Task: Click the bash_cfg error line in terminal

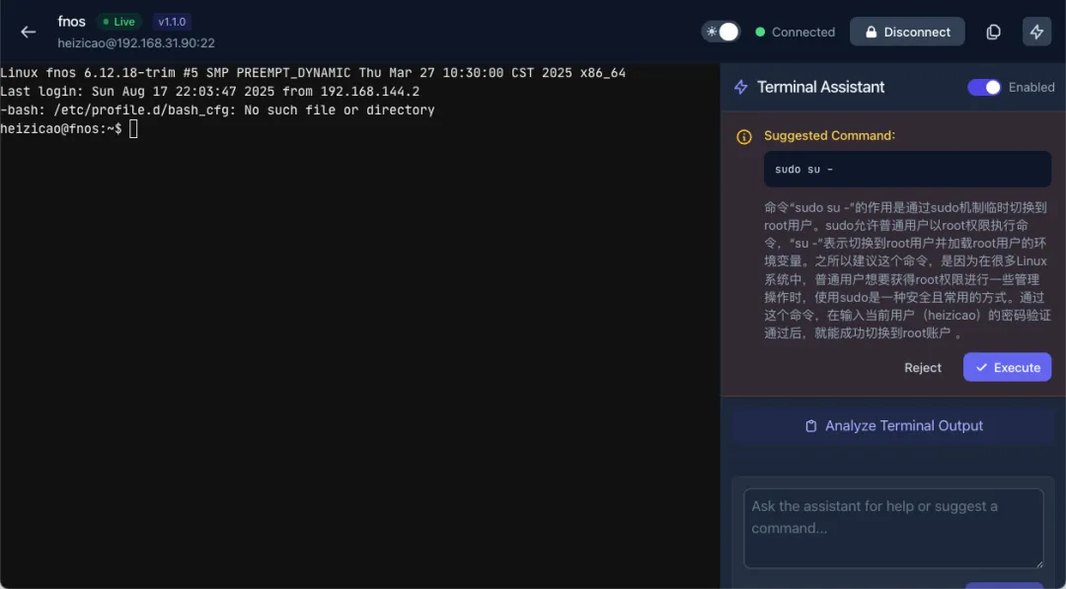Action: click(x=217, y=110)
